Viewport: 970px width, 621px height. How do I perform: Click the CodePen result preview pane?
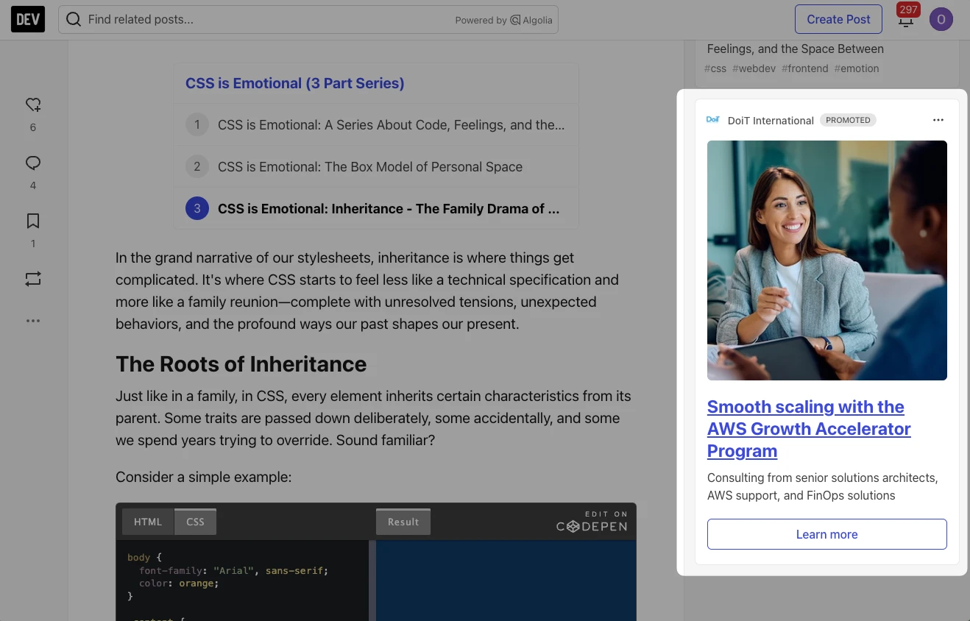click(x=506, y=581)
